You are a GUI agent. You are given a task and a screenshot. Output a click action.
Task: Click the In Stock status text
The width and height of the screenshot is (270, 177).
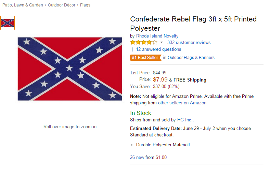(141, 113)
